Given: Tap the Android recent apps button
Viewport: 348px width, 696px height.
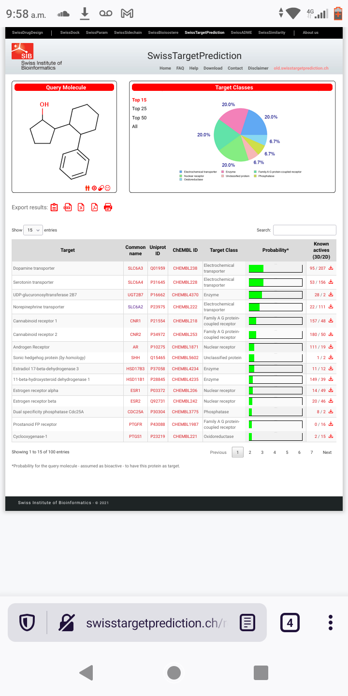Looking at the screenshot, I should [261, 672].
